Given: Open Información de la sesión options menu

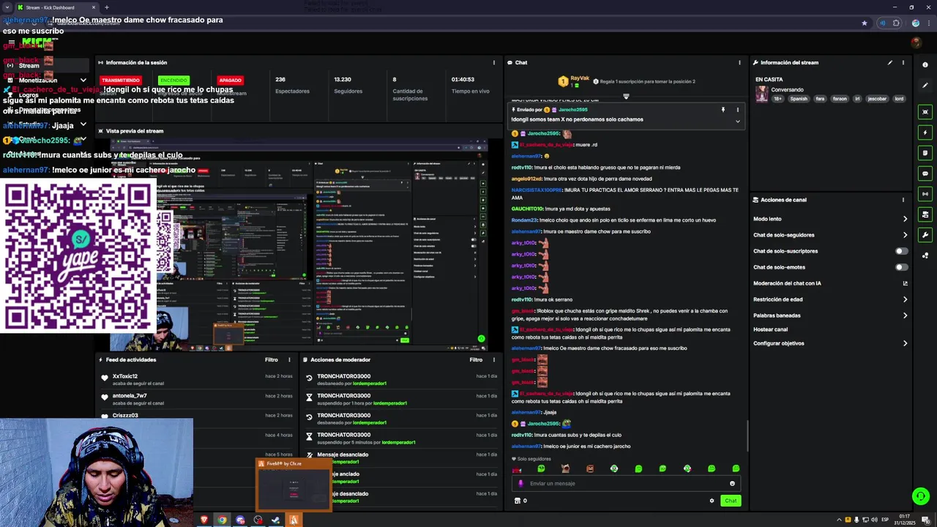Looking at the screenshot, I should click(x=494, y=62).
